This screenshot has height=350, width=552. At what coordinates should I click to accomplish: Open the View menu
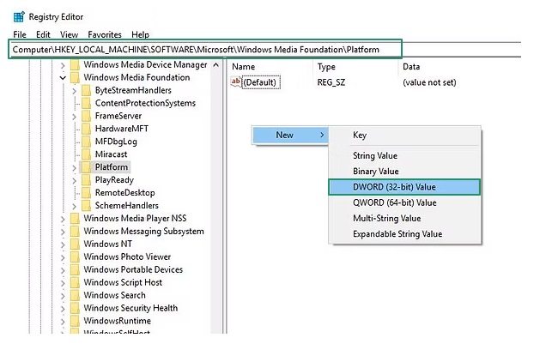pyautogui.click(x=69, y=34)
